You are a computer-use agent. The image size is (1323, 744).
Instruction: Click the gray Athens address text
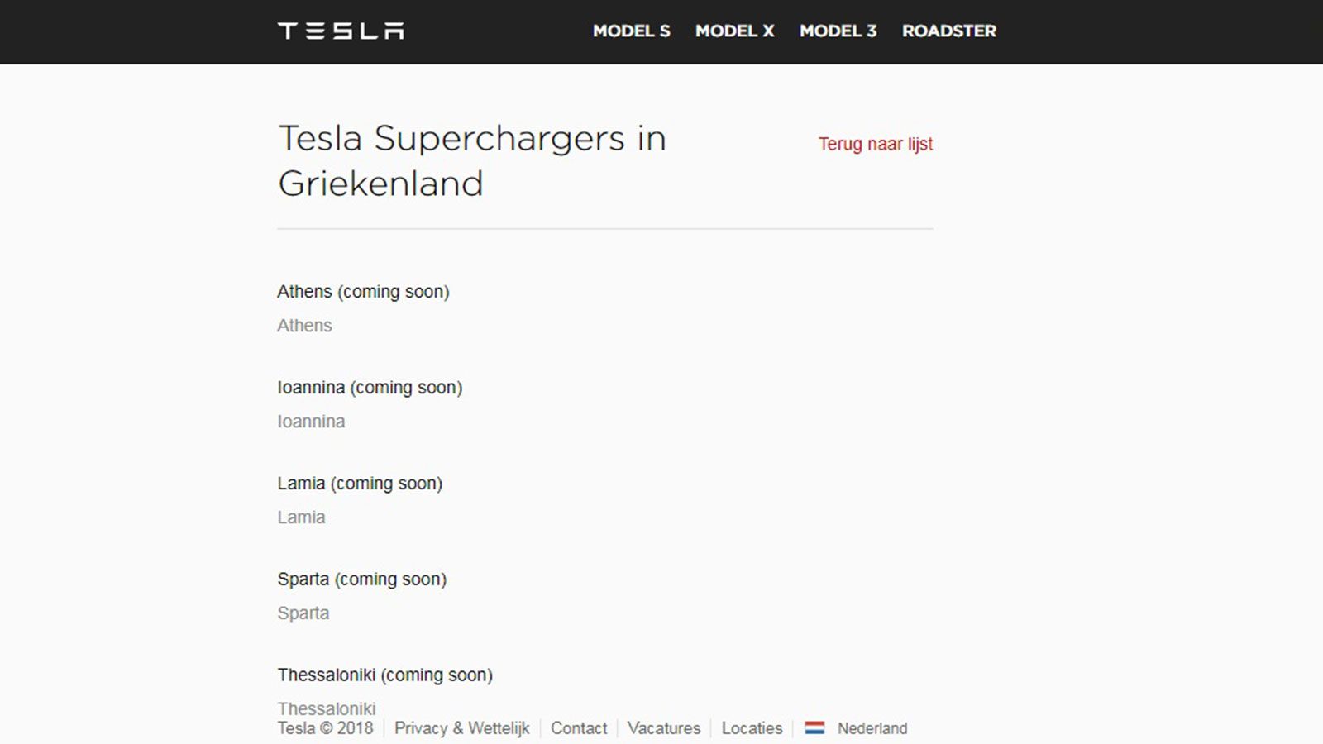[304, 326]
